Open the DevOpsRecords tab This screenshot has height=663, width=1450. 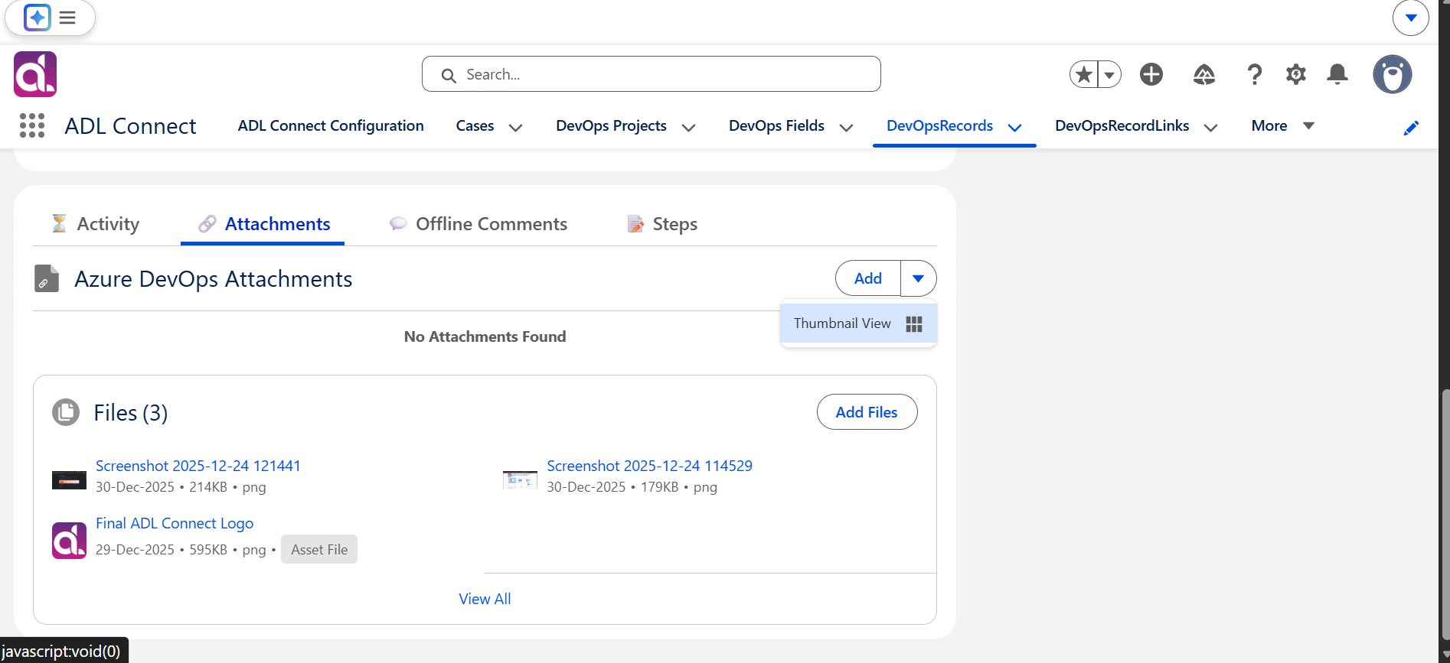[939, 125]
